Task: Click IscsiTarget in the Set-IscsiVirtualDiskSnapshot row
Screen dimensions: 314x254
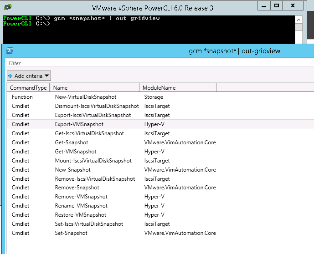Action: click(x=157, y=224)
